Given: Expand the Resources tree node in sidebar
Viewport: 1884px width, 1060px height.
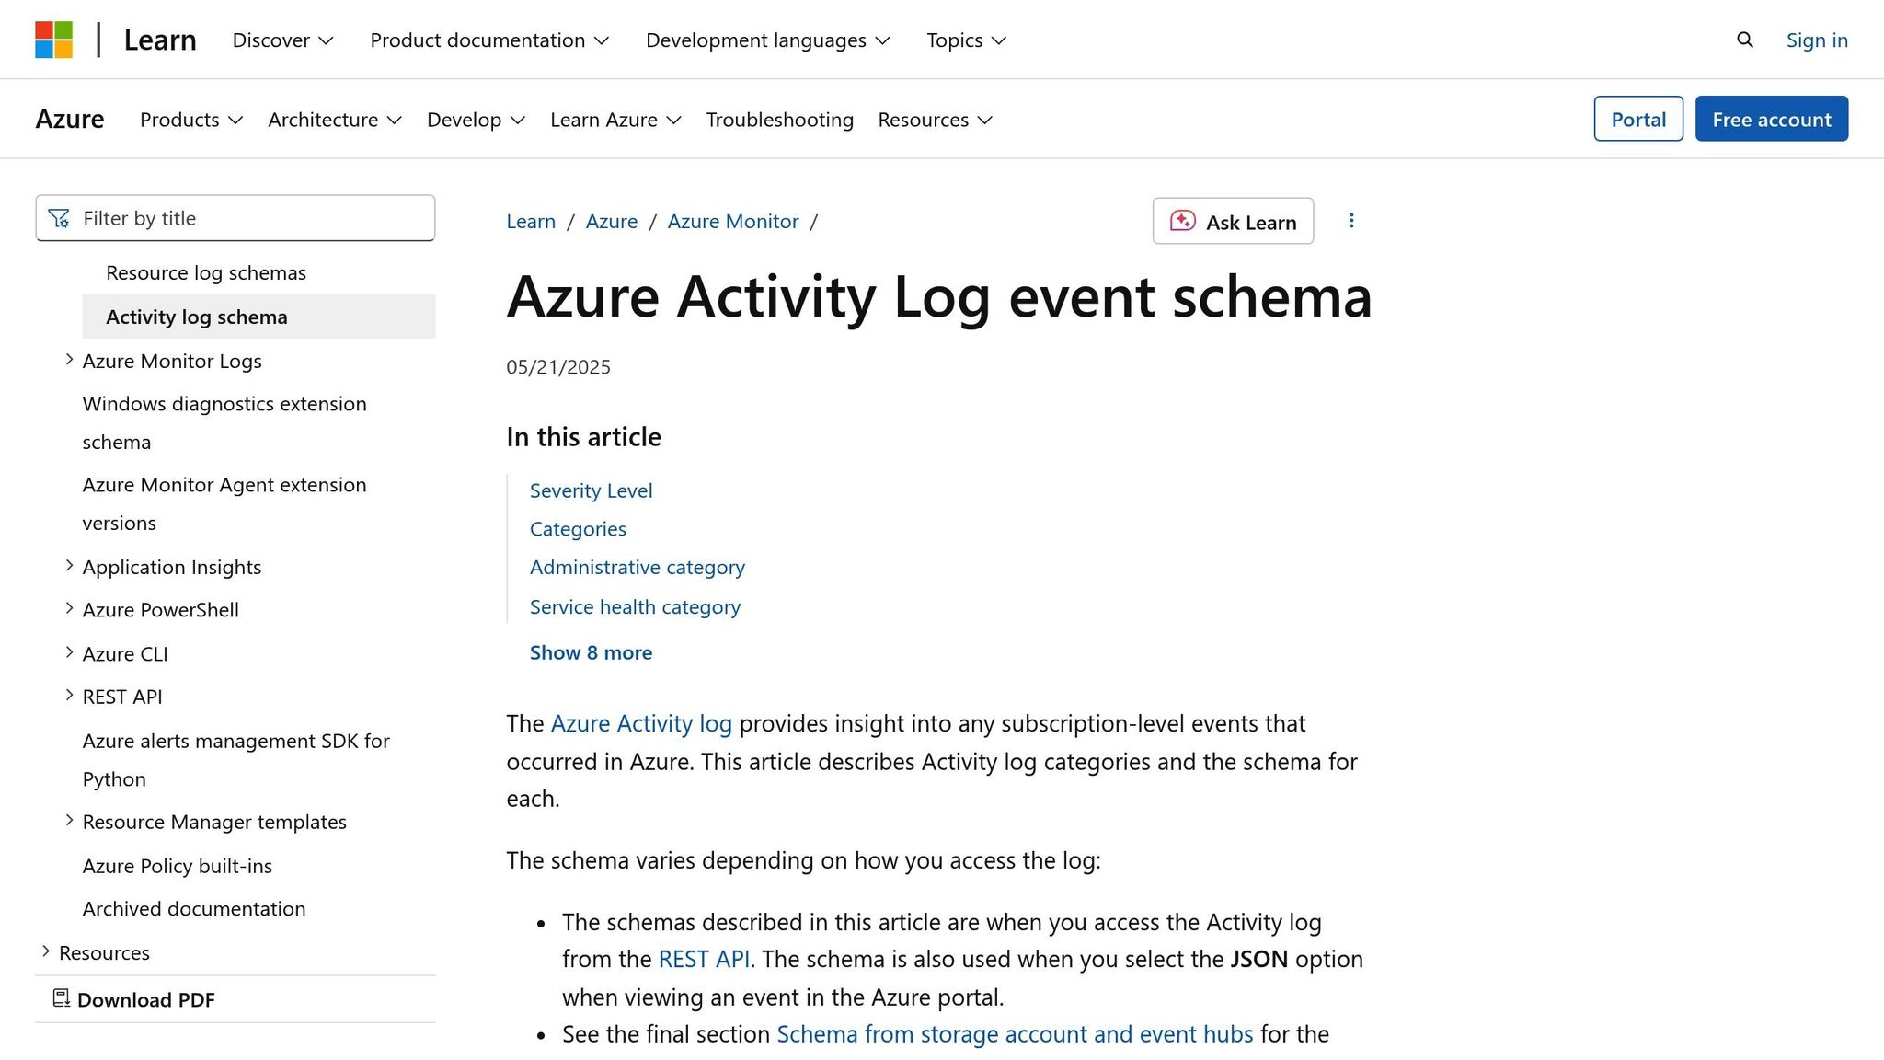Looking at the screenshot, I should coord(46,951).
